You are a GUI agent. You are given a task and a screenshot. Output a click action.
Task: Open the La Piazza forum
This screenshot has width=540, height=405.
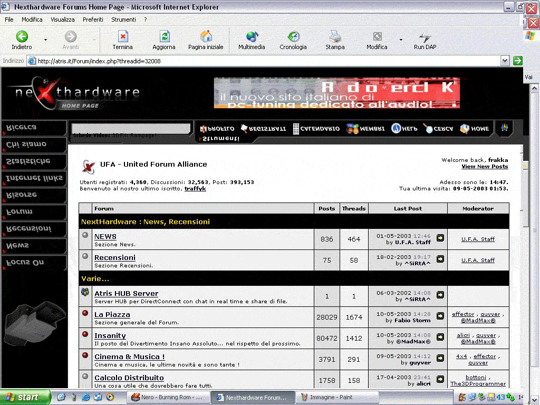tap(112, 314)
